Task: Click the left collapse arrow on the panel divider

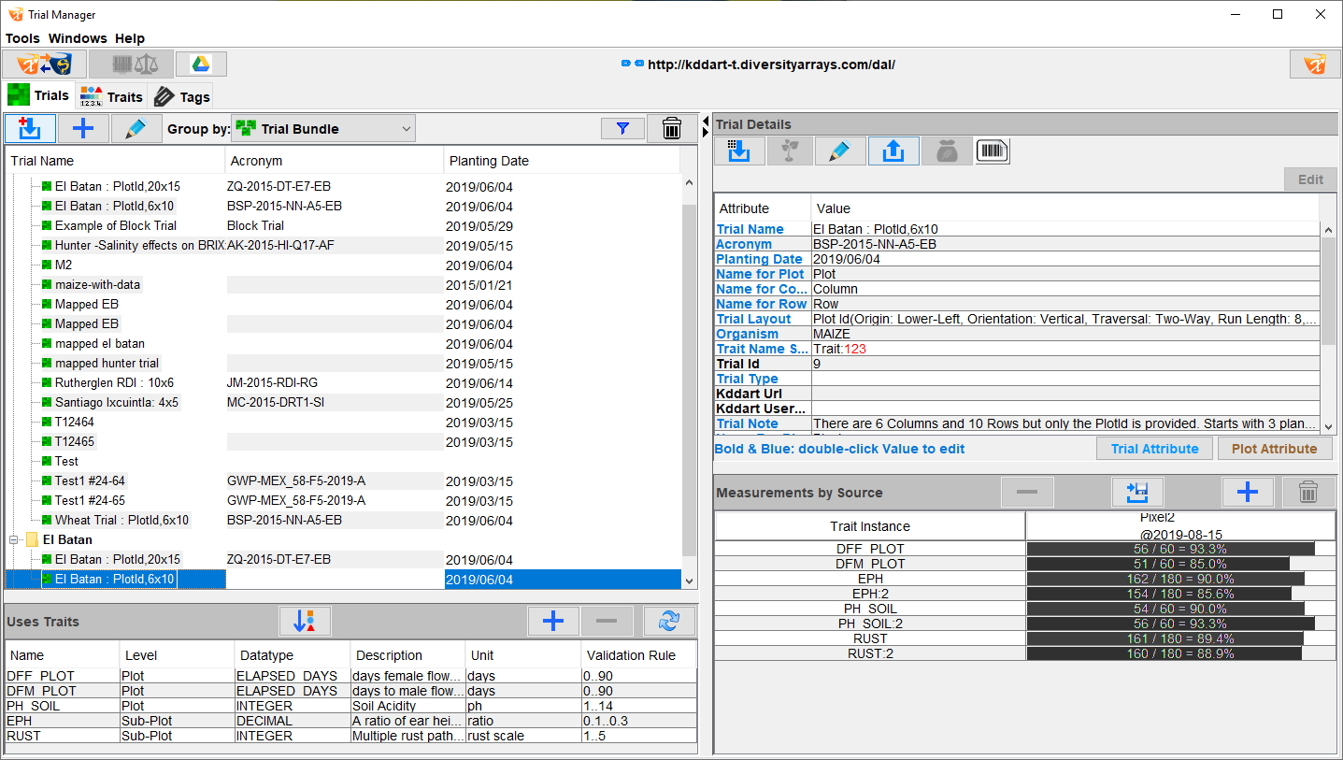Action: click(x=705, y=121)
